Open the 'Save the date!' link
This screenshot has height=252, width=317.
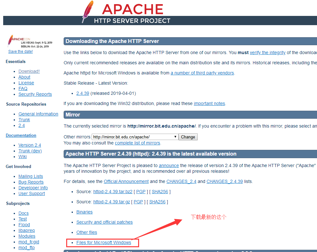tap(20, 52)
